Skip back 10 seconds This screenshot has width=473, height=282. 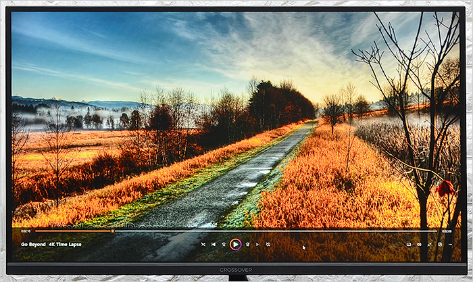tap(224, 244)
